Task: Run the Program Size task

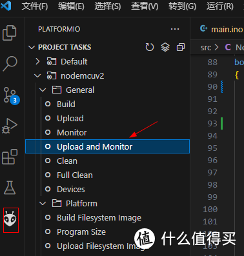Action: (x=108, y=231)
